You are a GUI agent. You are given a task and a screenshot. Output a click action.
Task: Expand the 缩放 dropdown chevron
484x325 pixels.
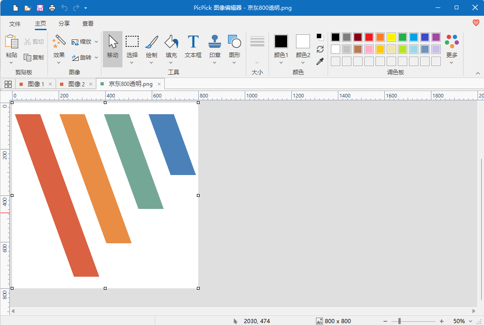point(96,42)
